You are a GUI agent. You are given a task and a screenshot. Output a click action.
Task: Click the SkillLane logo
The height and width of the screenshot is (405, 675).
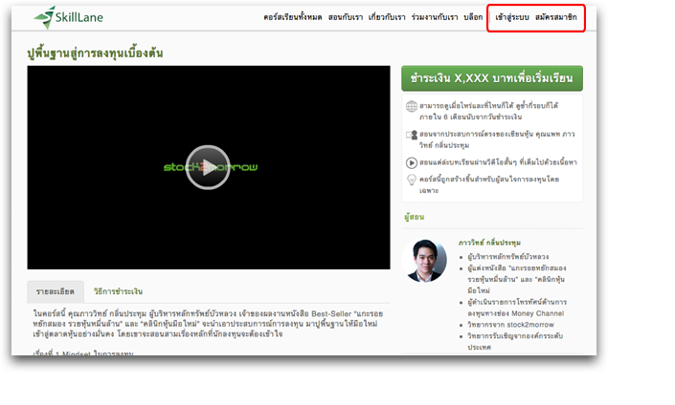tap(68, 17)
